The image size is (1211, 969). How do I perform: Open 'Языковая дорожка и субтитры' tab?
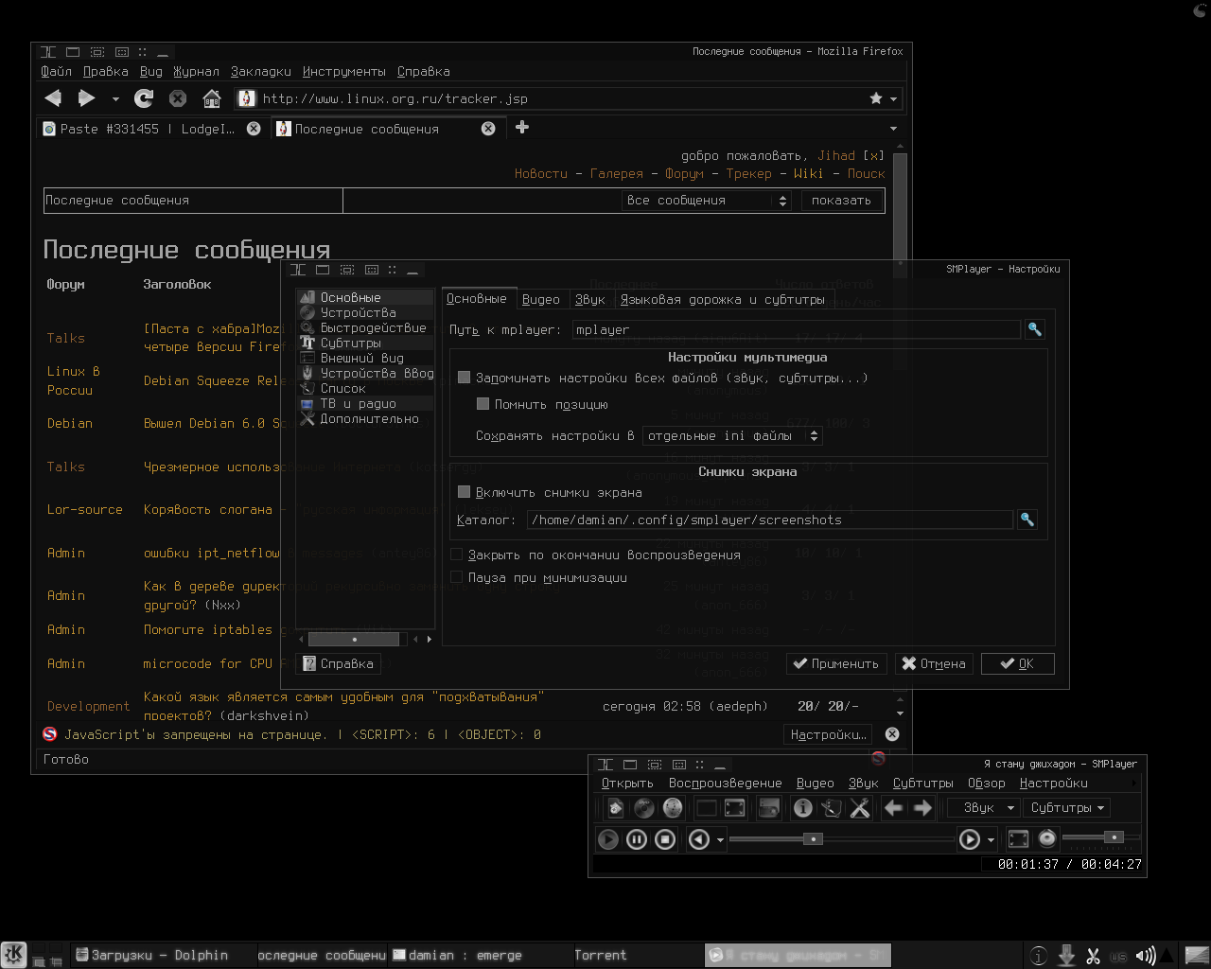pyautogui.click(x=723, y=299)
